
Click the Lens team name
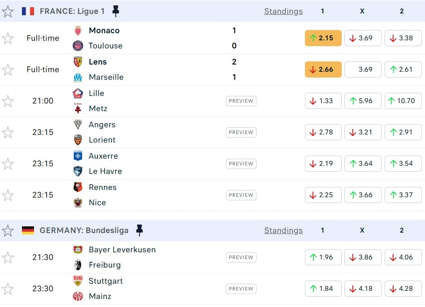(98, 62)
